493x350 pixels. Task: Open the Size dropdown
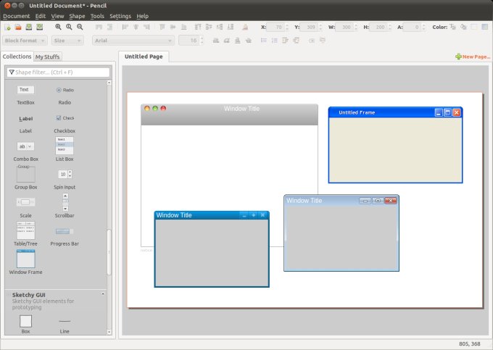coord(67,41)
